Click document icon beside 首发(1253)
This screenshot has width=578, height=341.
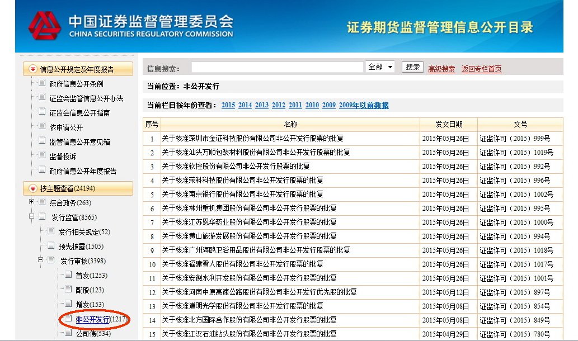click(68, 274)
